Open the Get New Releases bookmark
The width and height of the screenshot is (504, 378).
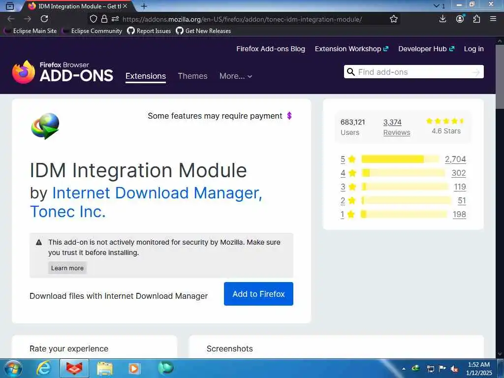(x=203, y=31)
